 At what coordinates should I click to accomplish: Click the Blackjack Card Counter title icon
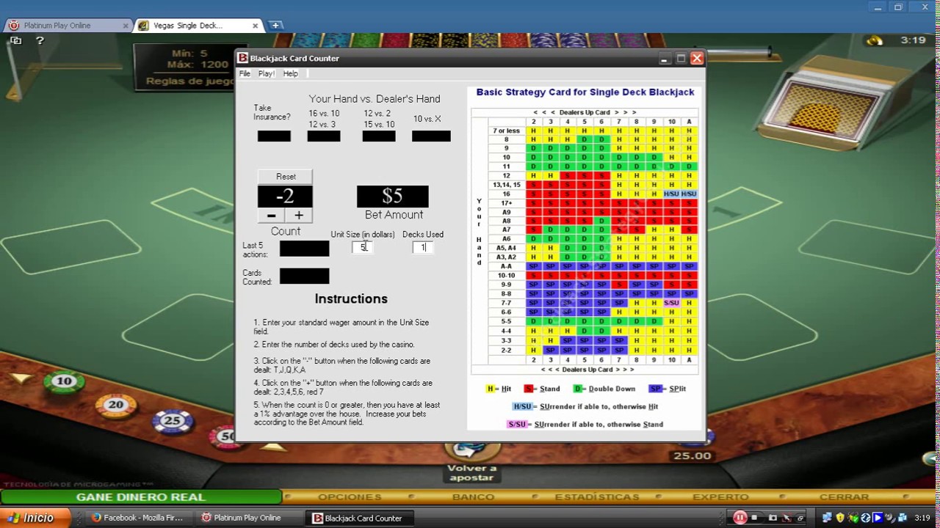click(x=243, y=58)
